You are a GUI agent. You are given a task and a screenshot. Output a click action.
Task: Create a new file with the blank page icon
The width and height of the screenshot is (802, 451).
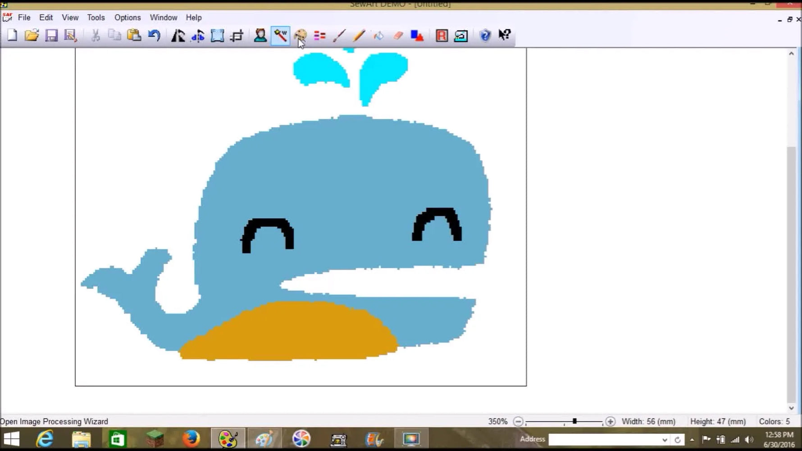12,35
